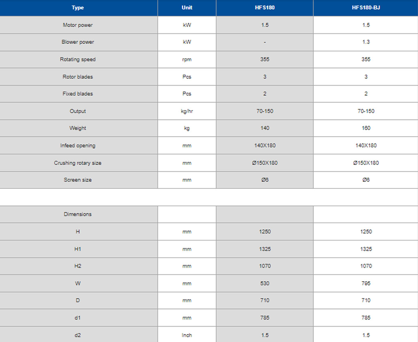Screen dimensions: 418x342
Task: Select the Blower power row label
Action: point(78,42)
